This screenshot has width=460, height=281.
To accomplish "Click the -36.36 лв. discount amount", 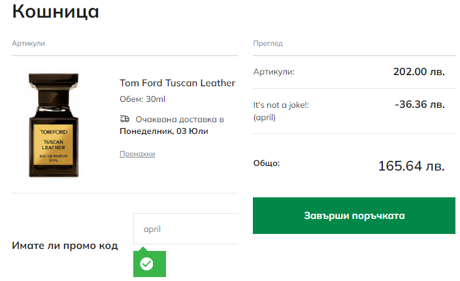I will (419, 105).
